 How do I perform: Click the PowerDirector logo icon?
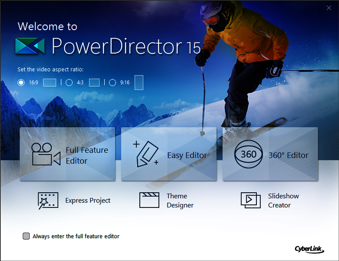pyautogui.click(x=30, y=46)
